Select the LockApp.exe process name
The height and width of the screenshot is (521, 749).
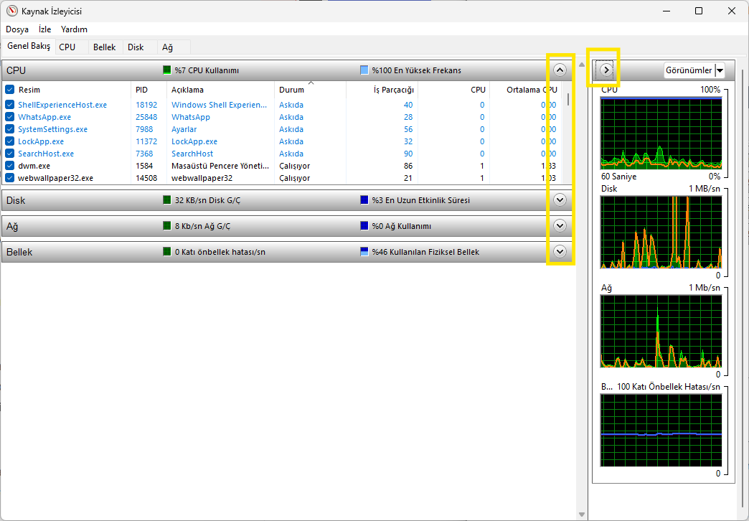tap(41, 141)
